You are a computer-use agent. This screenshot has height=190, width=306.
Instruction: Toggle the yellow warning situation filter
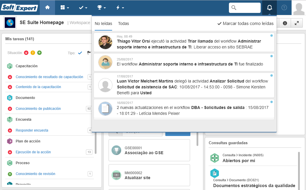(x=33, y=53)
